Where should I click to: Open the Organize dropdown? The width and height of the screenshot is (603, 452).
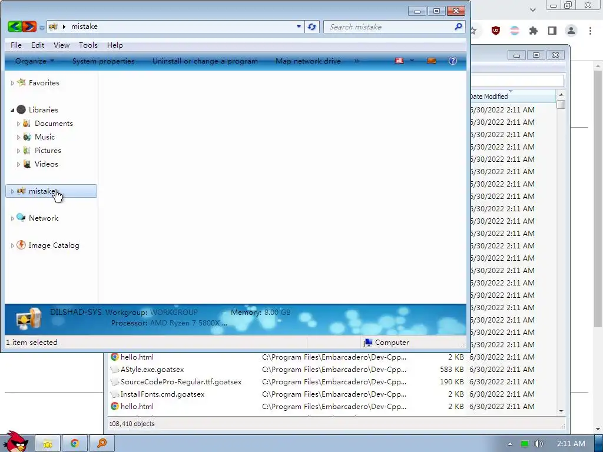point(35,61)
